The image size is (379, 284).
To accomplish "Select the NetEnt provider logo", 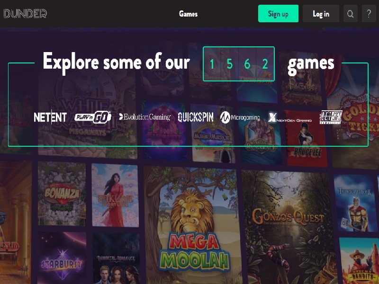I will 50,117.
